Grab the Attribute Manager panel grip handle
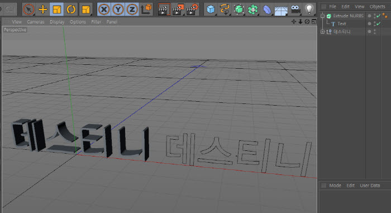This screenshot has width=391, height=213. pyautogui.click(x=323, y=186)
